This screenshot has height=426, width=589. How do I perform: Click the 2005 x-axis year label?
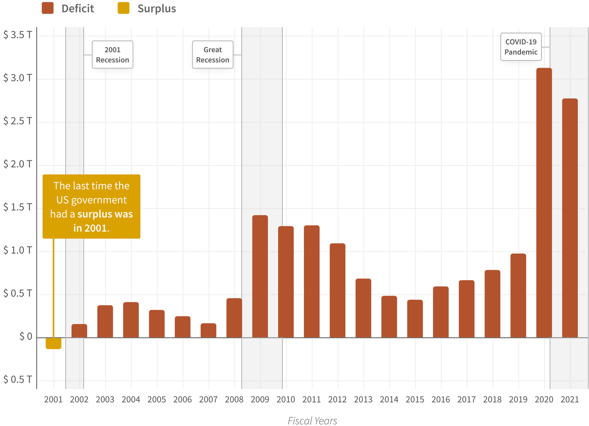click(x=157, y=399)
